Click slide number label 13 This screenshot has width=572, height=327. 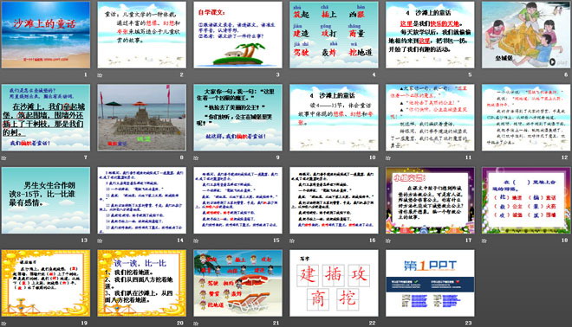[x=84, y=240]
